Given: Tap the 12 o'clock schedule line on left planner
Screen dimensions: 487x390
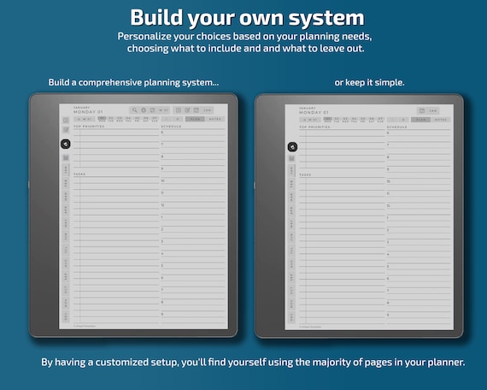Looking at the screenshot, I should [x=193, y=208].
